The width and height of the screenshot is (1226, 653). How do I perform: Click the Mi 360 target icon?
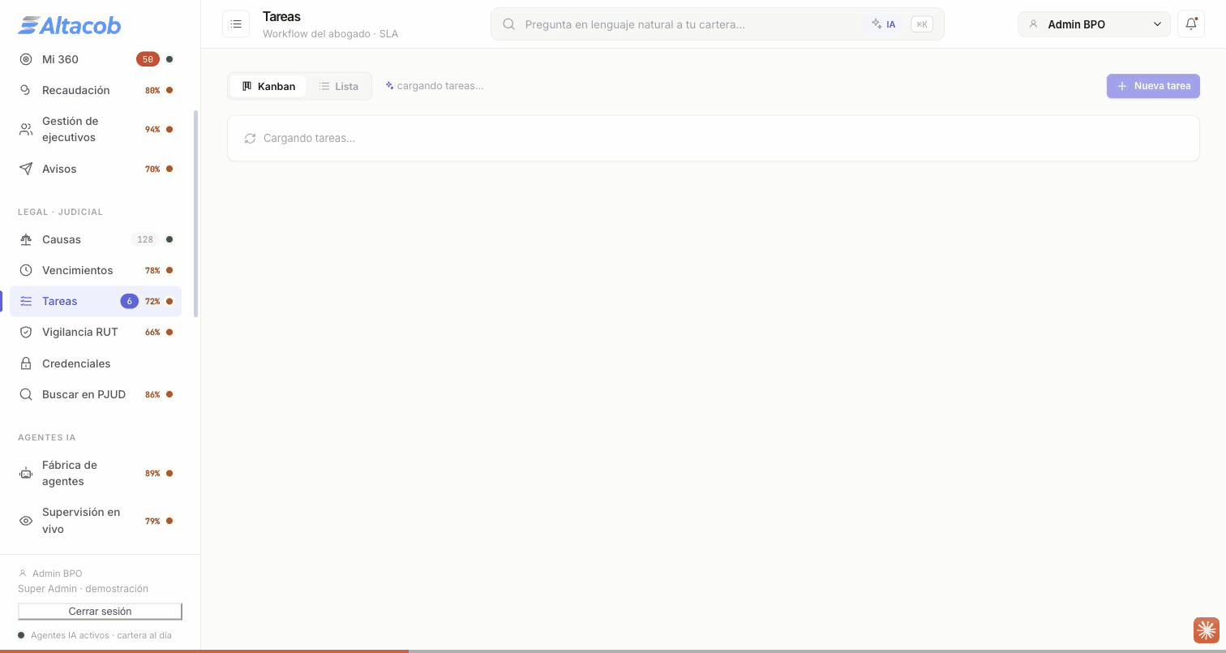pyautogui.click(x=26, y=59)
